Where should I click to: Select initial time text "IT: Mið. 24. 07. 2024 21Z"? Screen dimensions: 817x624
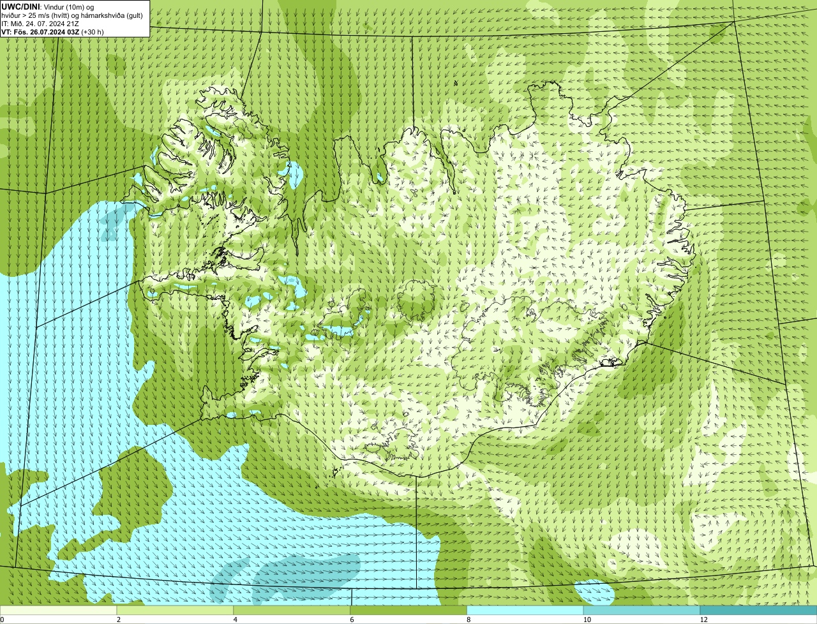(40, 23)
